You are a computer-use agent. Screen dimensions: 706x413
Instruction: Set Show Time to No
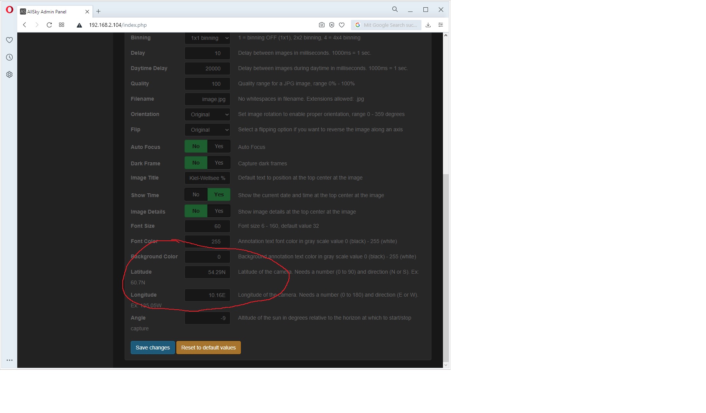(x=196, y=194)
